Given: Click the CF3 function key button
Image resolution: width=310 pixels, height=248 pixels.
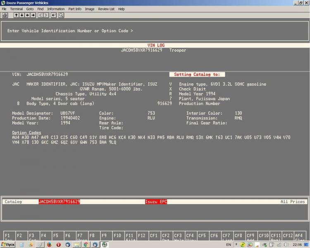Looking at the screenshot, I should (x=179, y=236).
